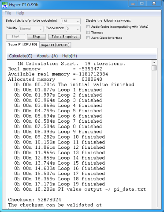Click the disabled Start button
164x212 pixels.
(x=15, y=37)
